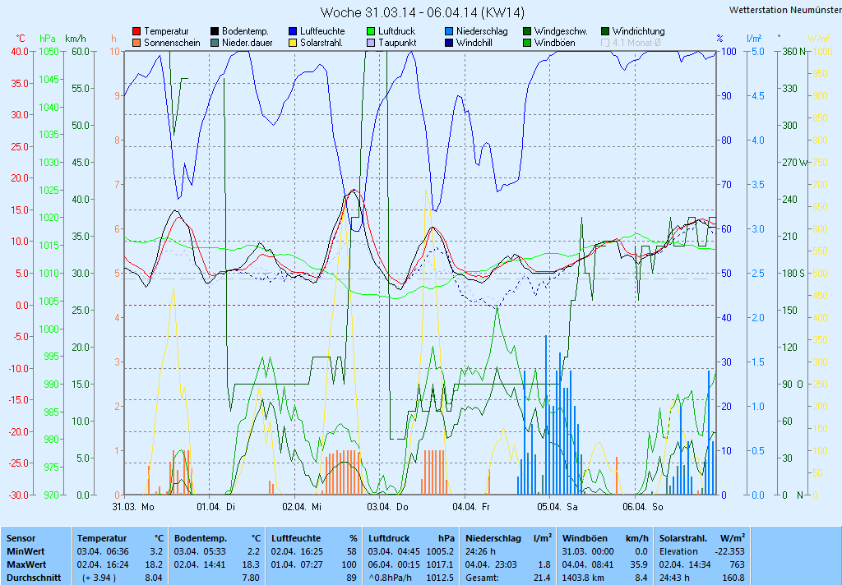This screenshot has height=585, width=842.
Task: Click the Luftdruck column header in the table
Action: [x=389, y=538]
